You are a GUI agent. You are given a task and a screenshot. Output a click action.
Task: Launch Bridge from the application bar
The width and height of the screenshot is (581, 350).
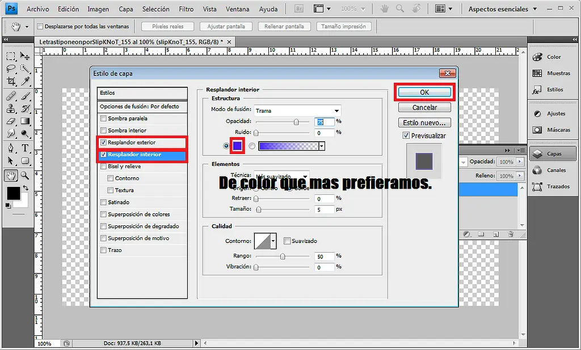point(298,9)
